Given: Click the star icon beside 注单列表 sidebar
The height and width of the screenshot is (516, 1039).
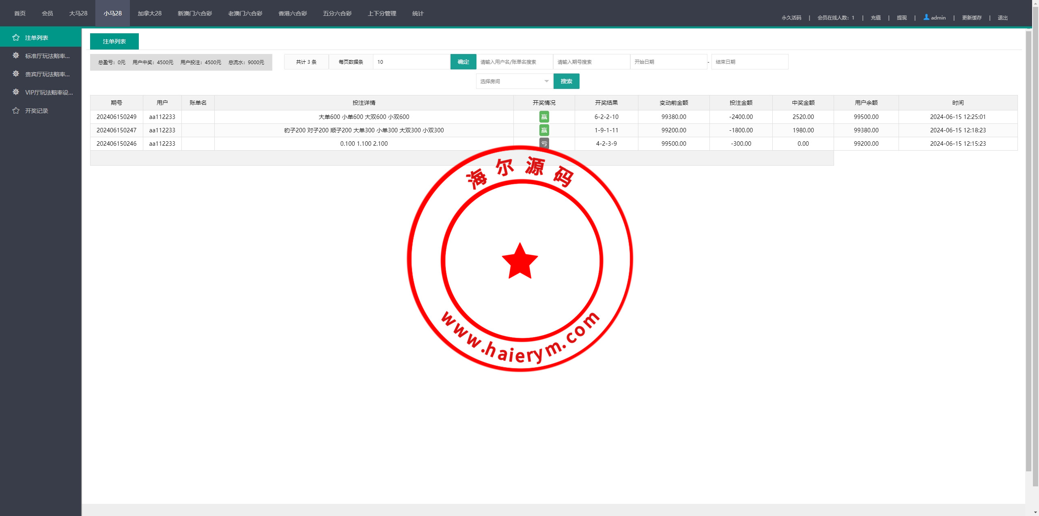Looking at the screenshot, I should pyautogui.click(x=16, y=37).
